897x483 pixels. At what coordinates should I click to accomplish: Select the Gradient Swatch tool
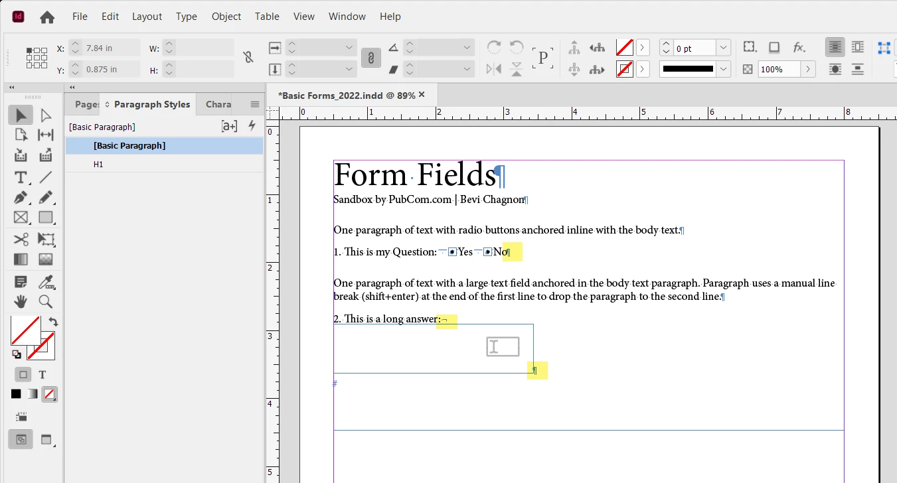pos(21,259)
